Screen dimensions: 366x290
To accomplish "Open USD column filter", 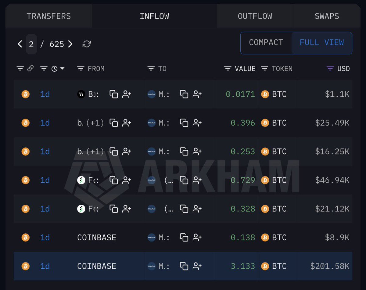I will tap(330, 69).
